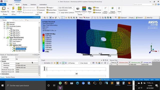Toggle checkbox beside Minimum in Details results

pyautogui.click(x=2, y=63)
